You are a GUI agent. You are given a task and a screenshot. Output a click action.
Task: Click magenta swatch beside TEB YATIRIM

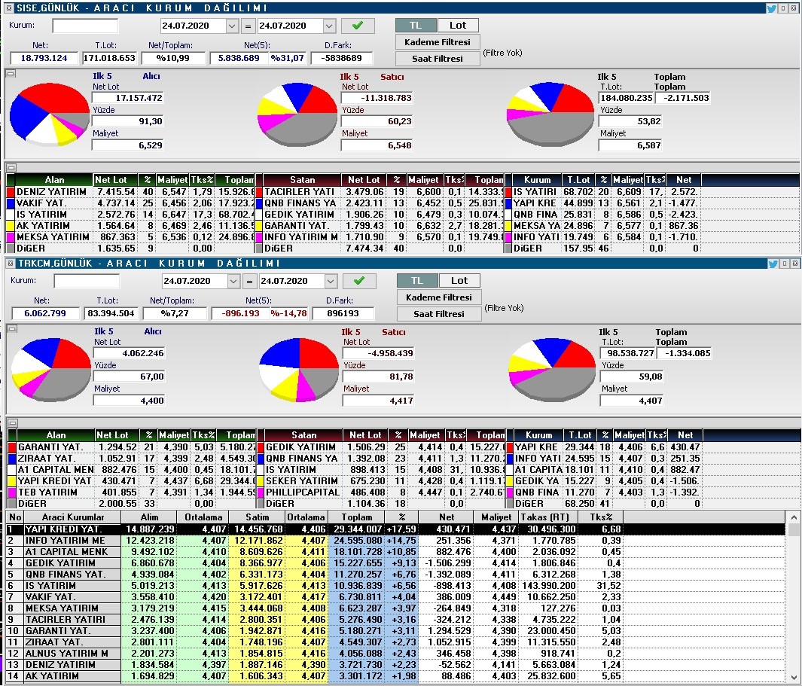coord(12,492)
